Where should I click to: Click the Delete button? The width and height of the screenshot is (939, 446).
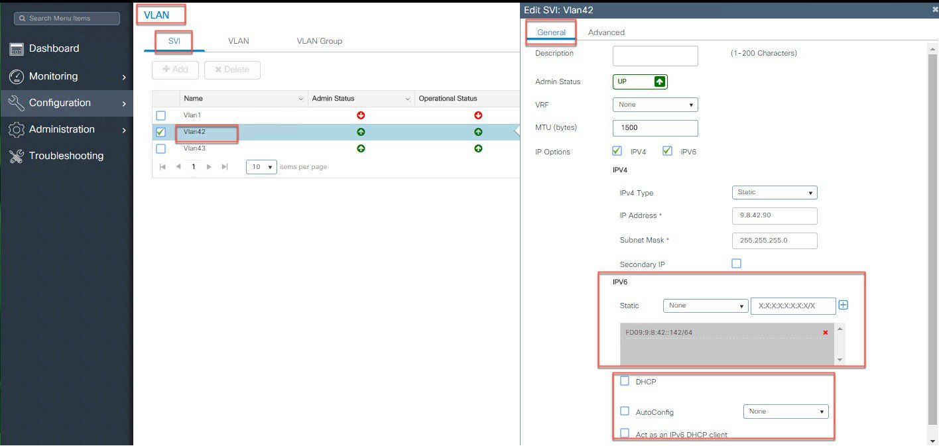coord(232,70)
